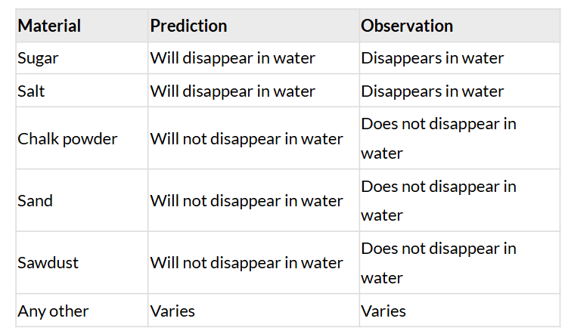Click Salt's observation cell
568x334 pixels.
(x=433, y=91)
